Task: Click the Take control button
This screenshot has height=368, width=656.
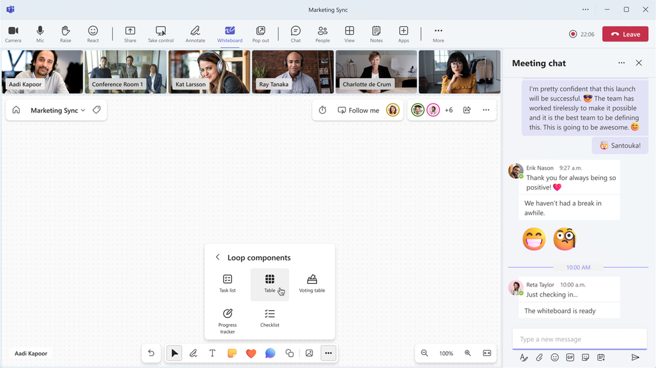Action: pyautogui.click(x=161, y=34)
